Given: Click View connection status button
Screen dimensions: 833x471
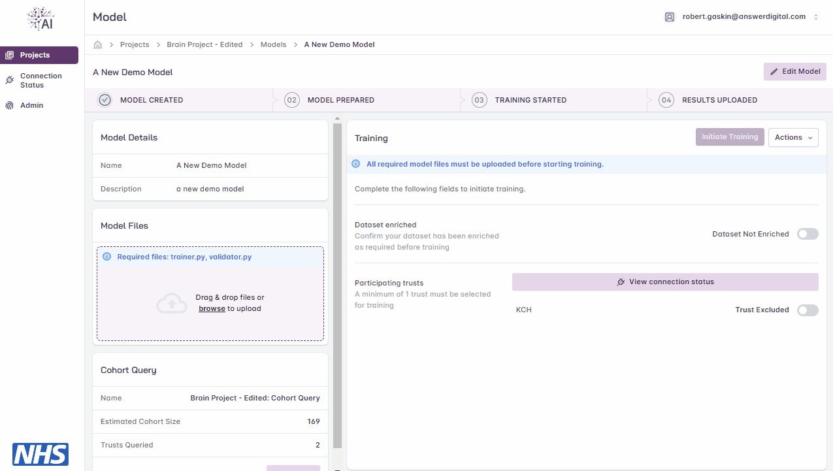Looking at the screenshot, I should [x=665, y=282].
